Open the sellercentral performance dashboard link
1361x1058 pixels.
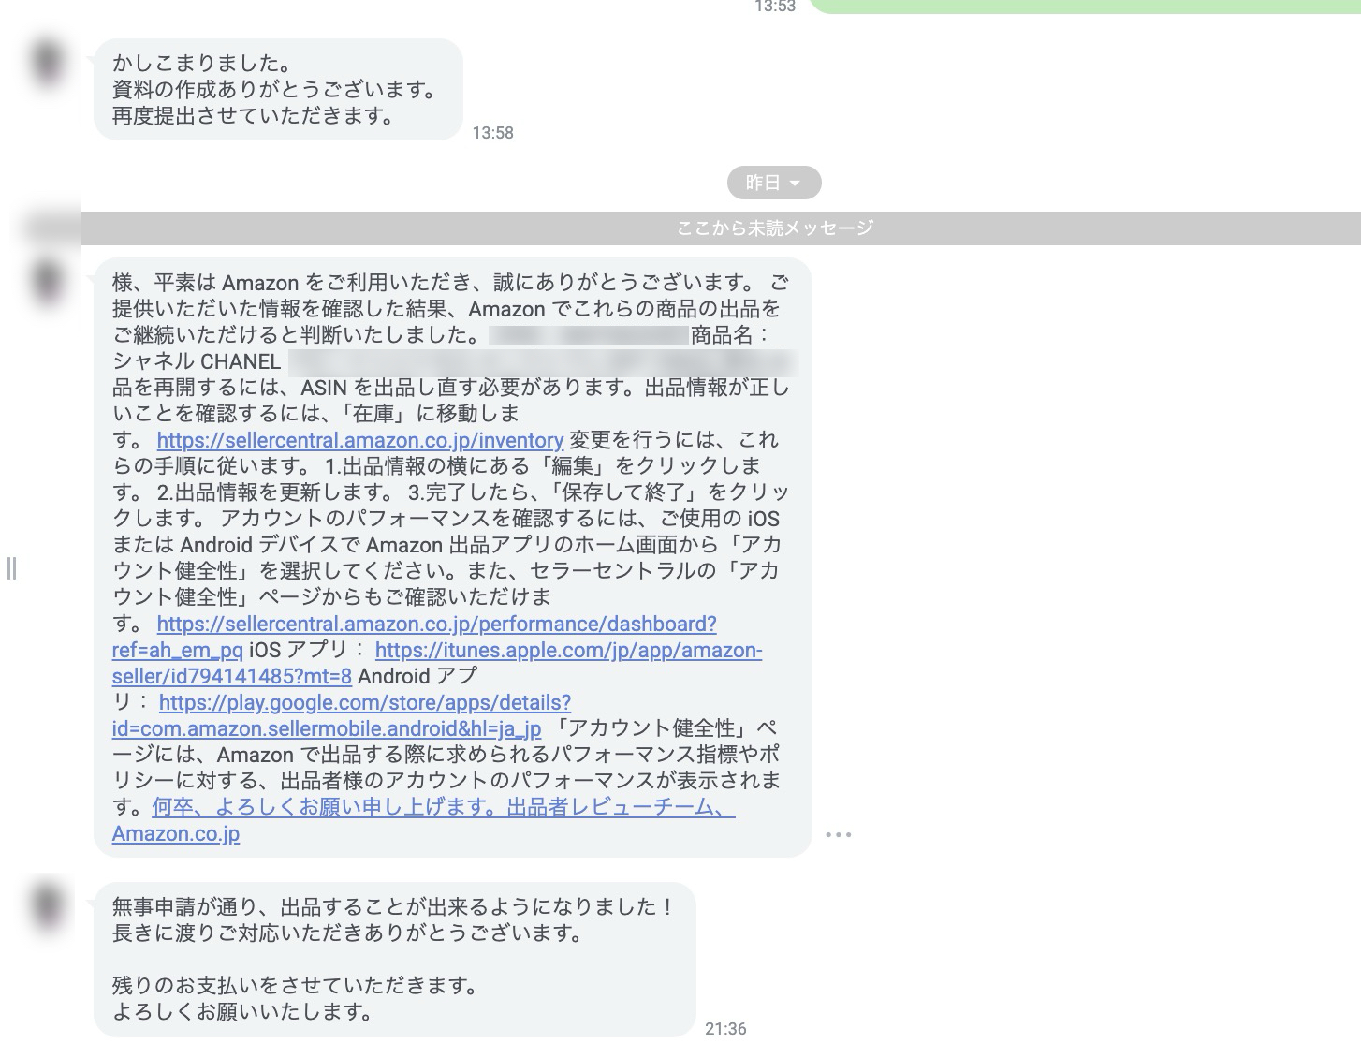414,637
